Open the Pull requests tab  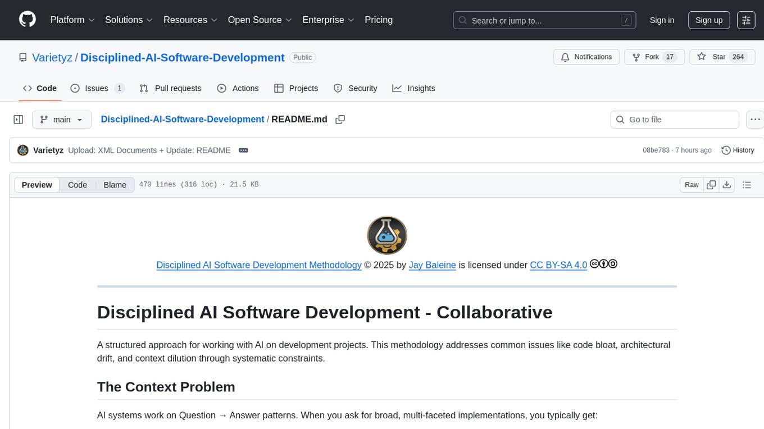pos(170,88)
